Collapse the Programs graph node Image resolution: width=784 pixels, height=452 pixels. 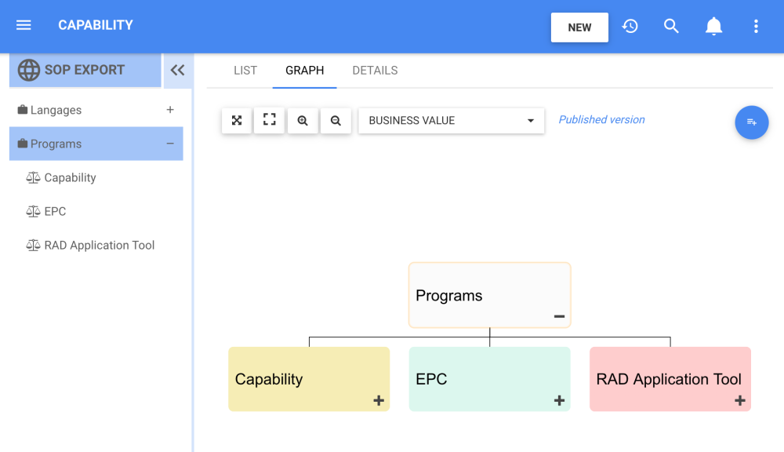pos(559,316)
